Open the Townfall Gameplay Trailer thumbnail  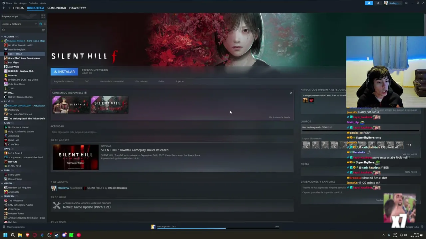(x=76, y=157)
